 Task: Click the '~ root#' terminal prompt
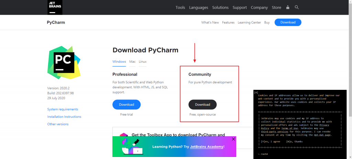pos(263,154)
